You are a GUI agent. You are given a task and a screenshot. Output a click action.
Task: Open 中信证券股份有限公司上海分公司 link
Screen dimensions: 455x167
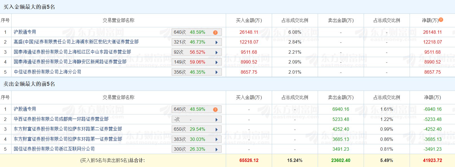[47, 72]
